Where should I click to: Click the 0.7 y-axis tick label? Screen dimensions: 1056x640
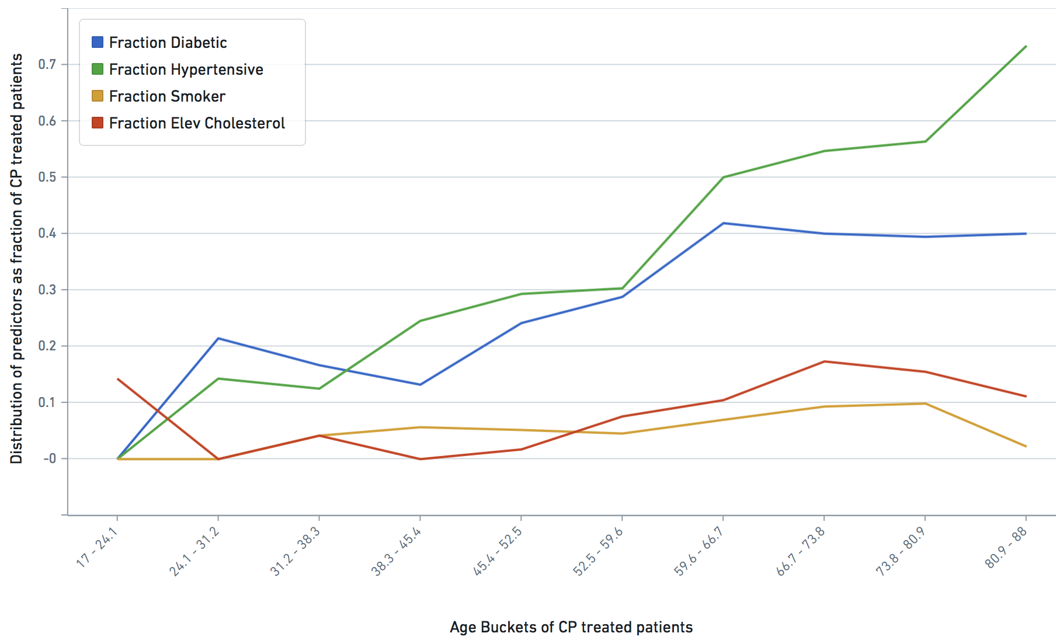pyautogui.click(x=47, y=64)
